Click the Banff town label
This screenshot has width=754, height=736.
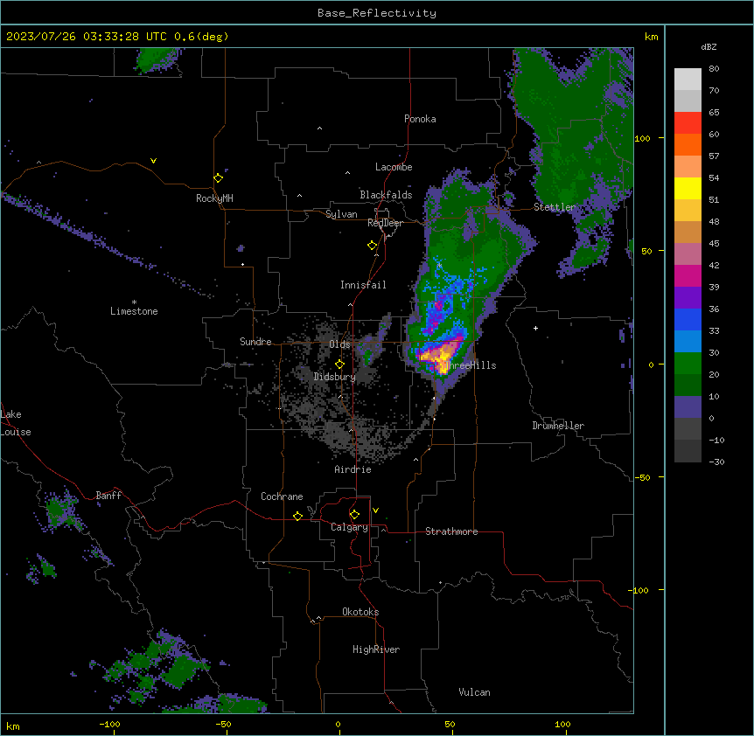[x=108, y=496]
